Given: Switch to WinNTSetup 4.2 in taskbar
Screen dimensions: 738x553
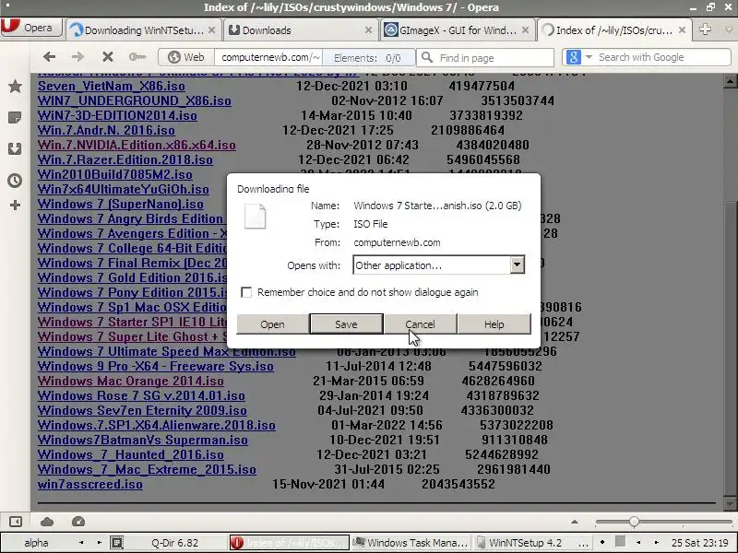Looking at the screenshot, I should click(x=524, y=543).
